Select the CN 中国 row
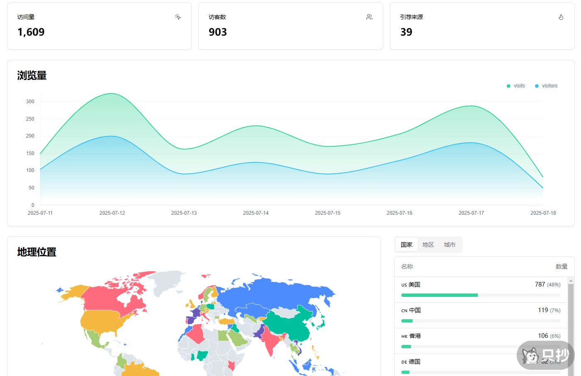This screenshot has width=581, height=376. (x=481, y=311)
